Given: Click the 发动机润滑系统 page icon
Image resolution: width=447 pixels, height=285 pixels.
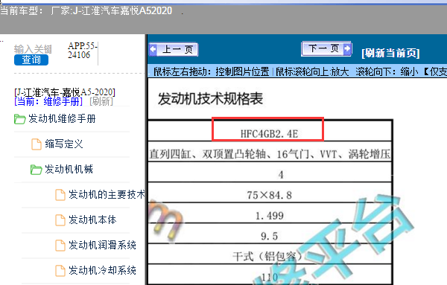Looking at the screenshot, I should click(60, 246).
